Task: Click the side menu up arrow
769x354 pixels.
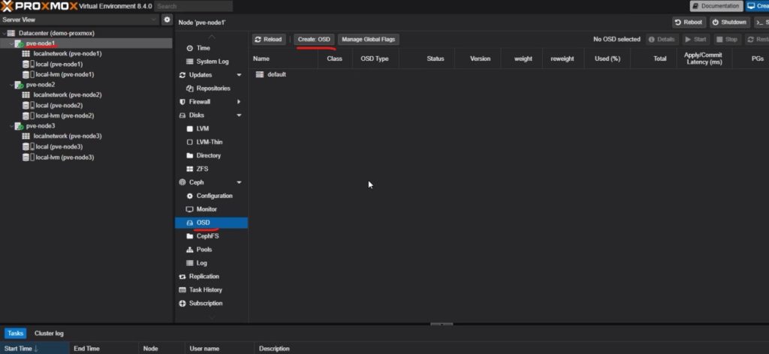Action: (211, 37)
